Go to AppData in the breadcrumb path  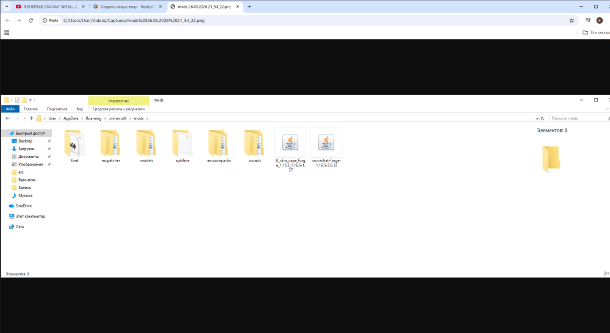pos(71,118)
